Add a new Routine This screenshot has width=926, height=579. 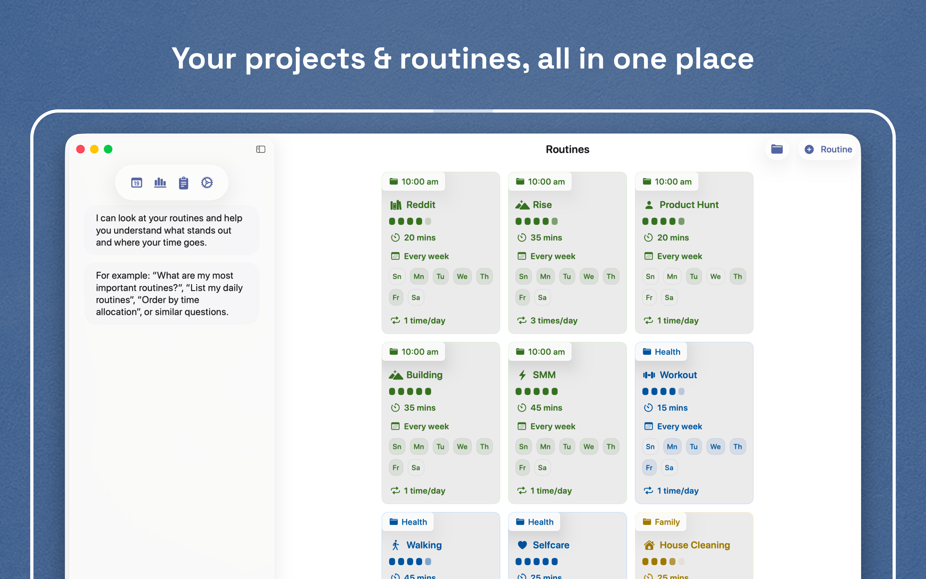pos(828,149)
